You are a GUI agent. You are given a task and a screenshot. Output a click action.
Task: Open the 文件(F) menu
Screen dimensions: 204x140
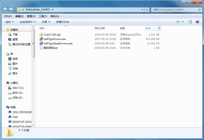click(8, 16)
